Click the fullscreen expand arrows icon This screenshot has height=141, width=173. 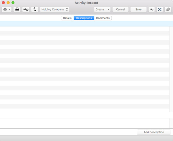[160, 9]
